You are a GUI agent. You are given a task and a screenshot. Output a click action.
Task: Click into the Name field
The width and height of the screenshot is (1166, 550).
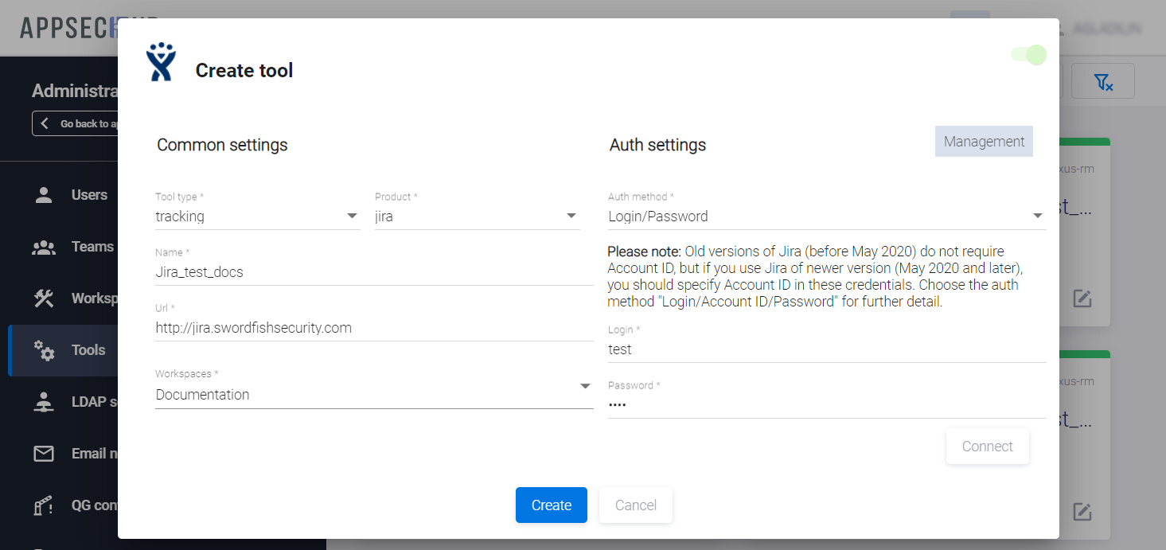click(x=373, y=272)
